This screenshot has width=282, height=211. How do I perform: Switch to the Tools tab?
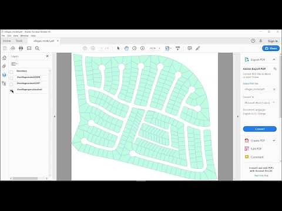pyautogui.click(x=19, y=40)
